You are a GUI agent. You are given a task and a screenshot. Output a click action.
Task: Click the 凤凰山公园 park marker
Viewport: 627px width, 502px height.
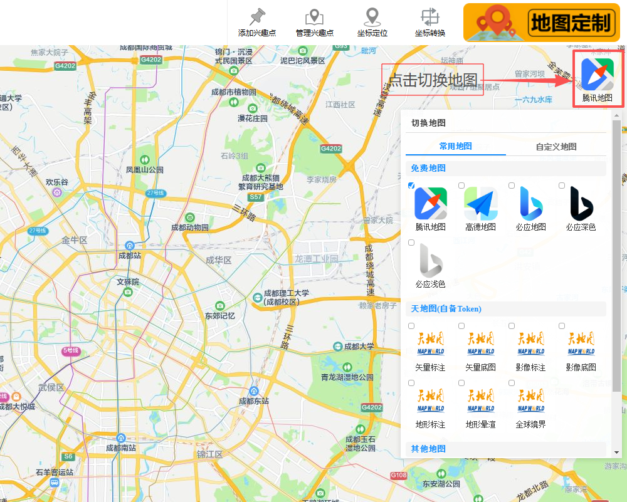[x=145, y=159]
